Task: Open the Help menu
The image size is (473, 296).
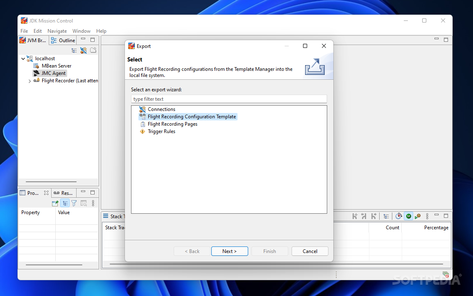Action: click(x=102, y=31)
